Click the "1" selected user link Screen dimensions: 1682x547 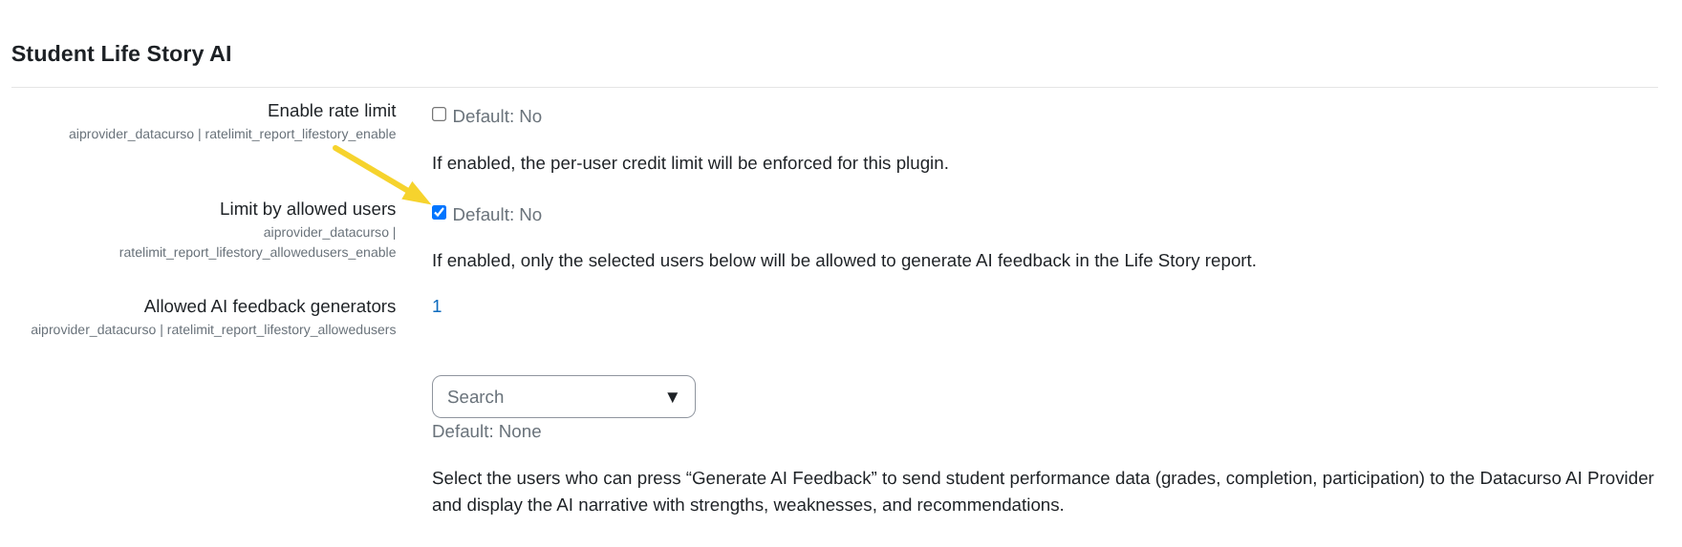click(x=437, y=306)
